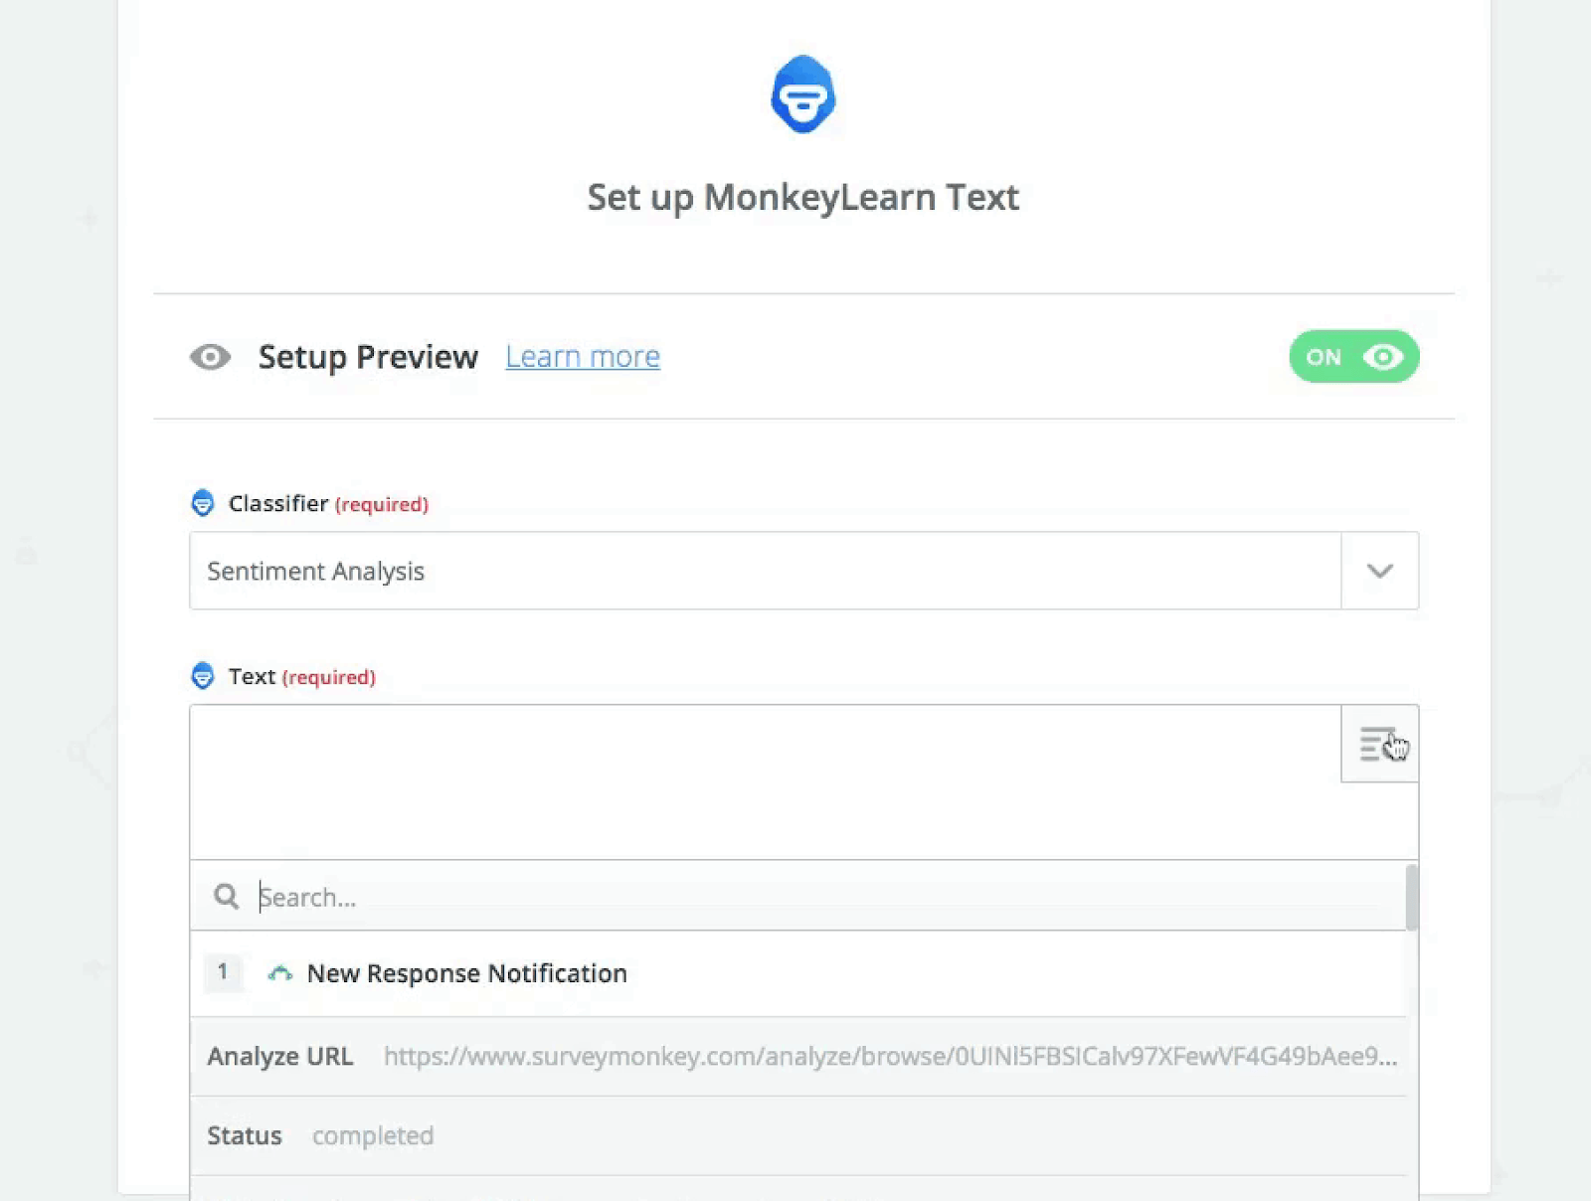Toggle the Setup Preview ON switch
Screen dimensions: 1591x1201
click(x=1353, y=357)
